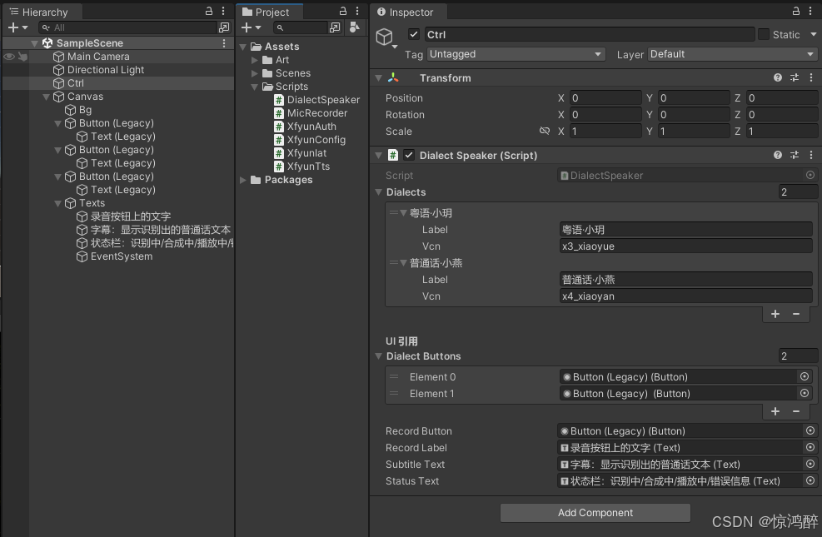Pick object for Record Label field
The height and width of the screenshot is (537, 822).
pyautogui.click(x=810, y=447)
